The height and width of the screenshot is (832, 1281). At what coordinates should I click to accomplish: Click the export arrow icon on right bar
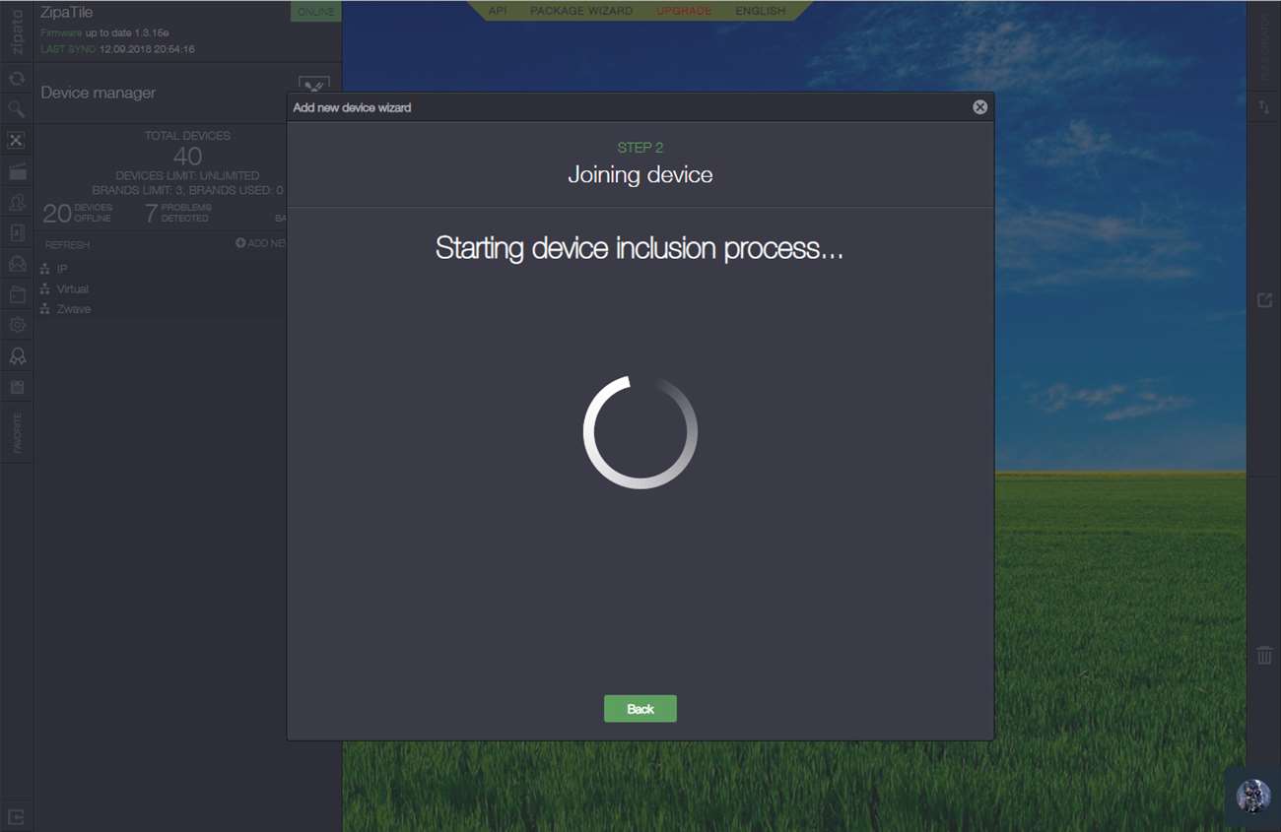coord(1264,299)
